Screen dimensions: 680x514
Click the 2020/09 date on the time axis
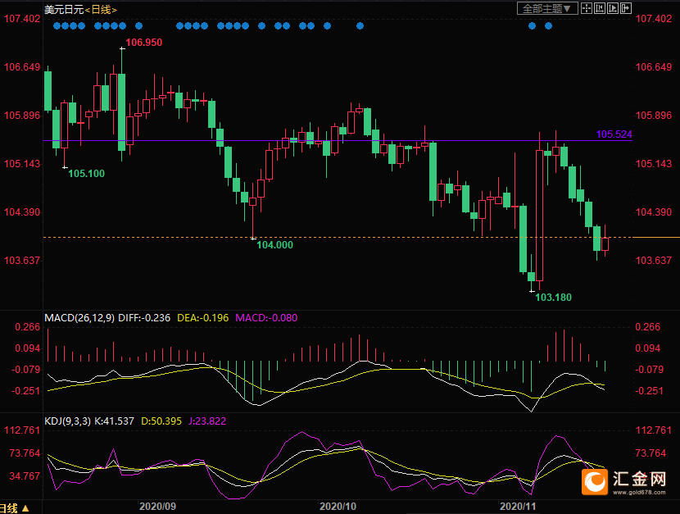157,506
